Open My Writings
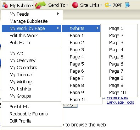140x130 pixels. coord(32,82)
